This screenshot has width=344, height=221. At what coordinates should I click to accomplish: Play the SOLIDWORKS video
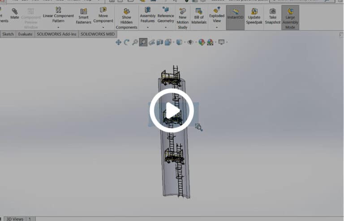pos(172,110)
